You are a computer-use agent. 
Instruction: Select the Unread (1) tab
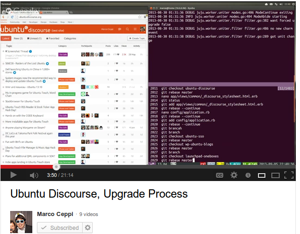pos(34,38)
